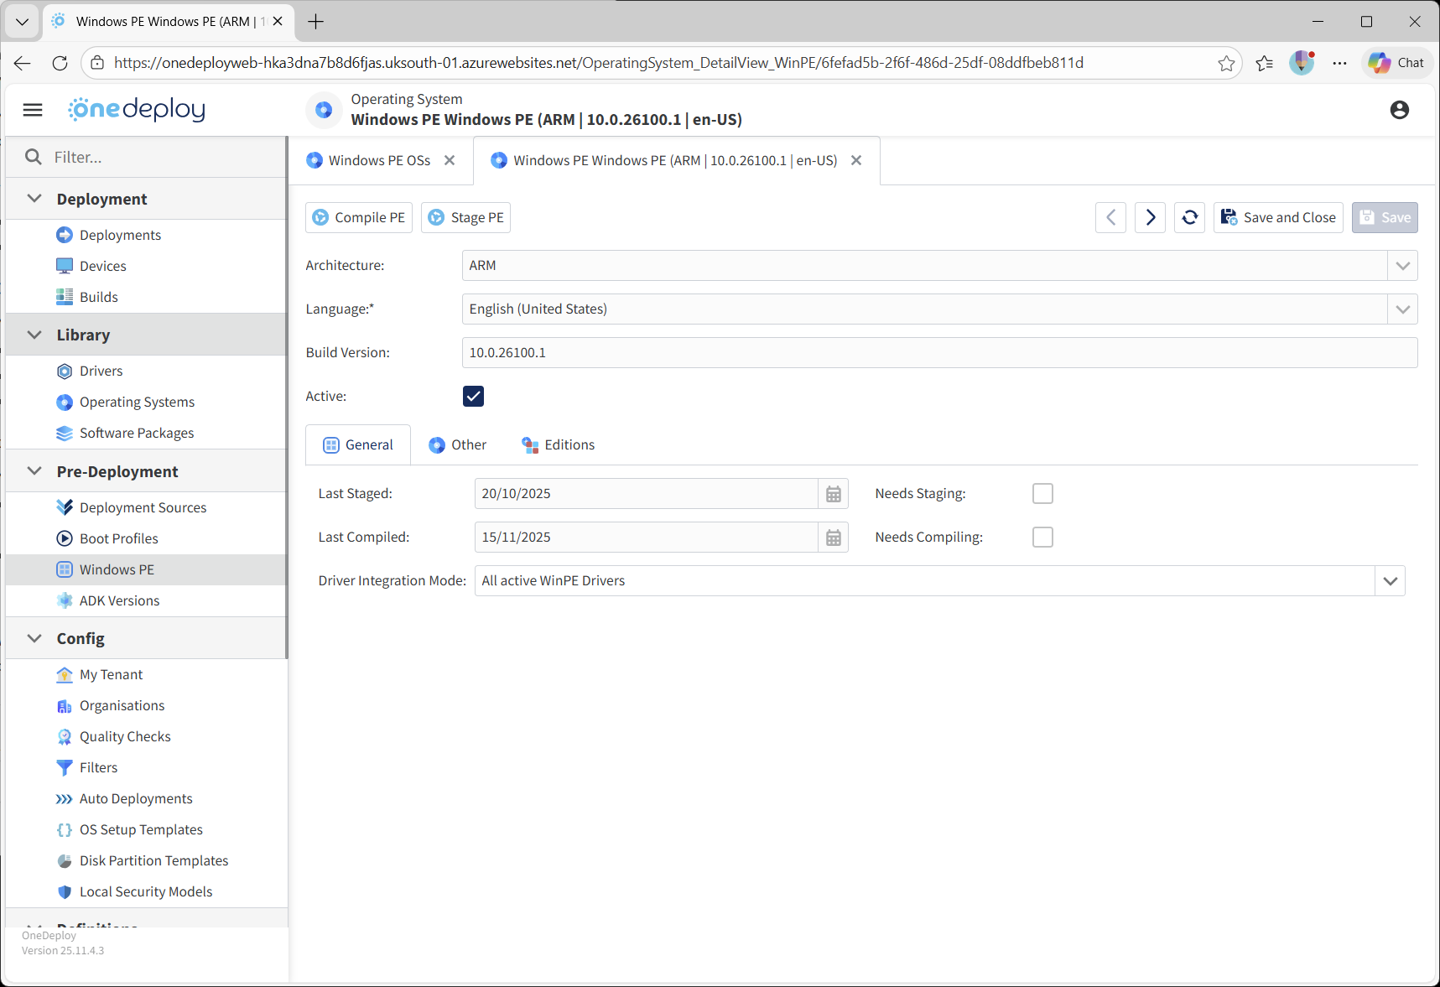This screenshot has width=1440, height=987.
Task: Collapse the Pre-Deployment section
Action: pos(34,471)
